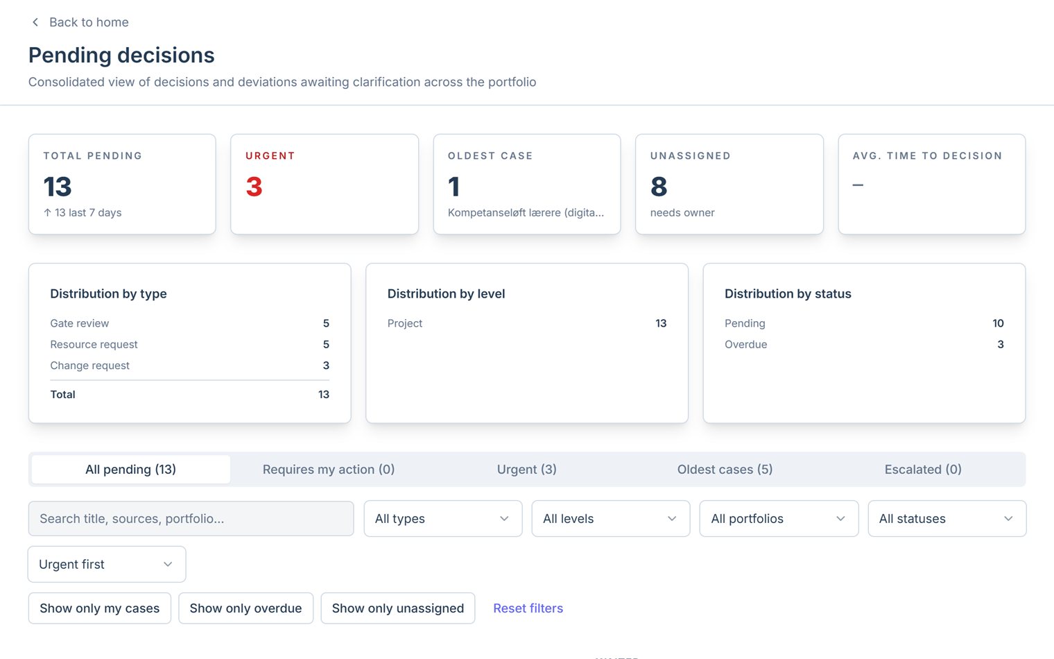Open the Urgent (3) tab
This screenshot has width=1054, height=659.
527,470
